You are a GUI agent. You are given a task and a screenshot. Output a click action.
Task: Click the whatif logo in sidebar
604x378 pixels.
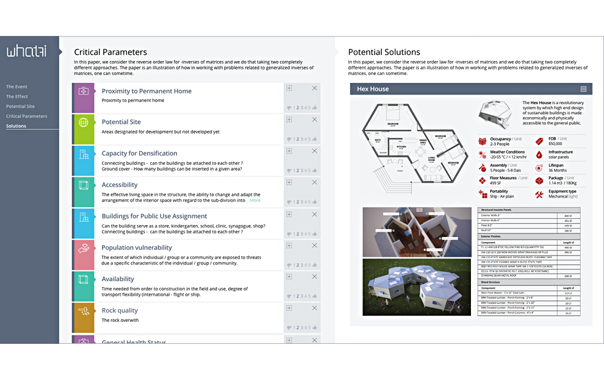pyautogui.click(x=26, y=51)
